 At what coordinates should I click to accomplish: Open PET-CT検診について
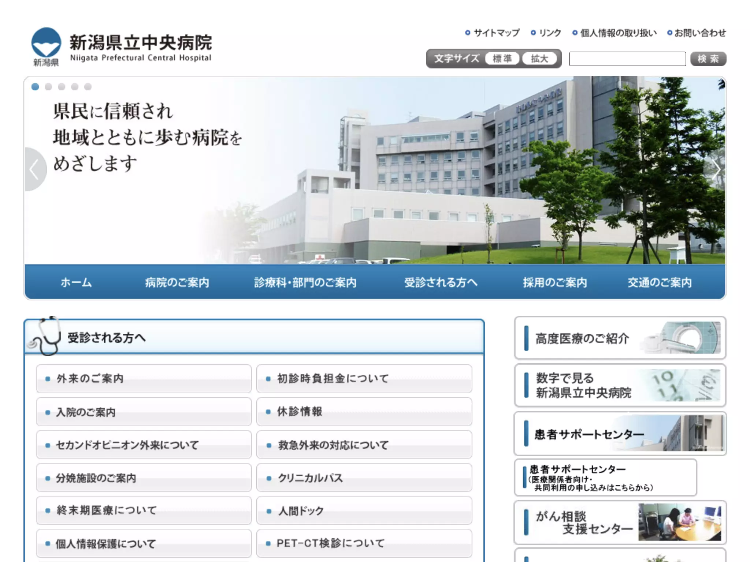364,543
